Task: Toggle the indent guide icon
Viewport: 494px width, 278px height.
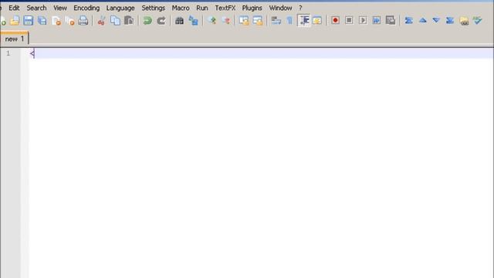Action: [x=304, y=21]
